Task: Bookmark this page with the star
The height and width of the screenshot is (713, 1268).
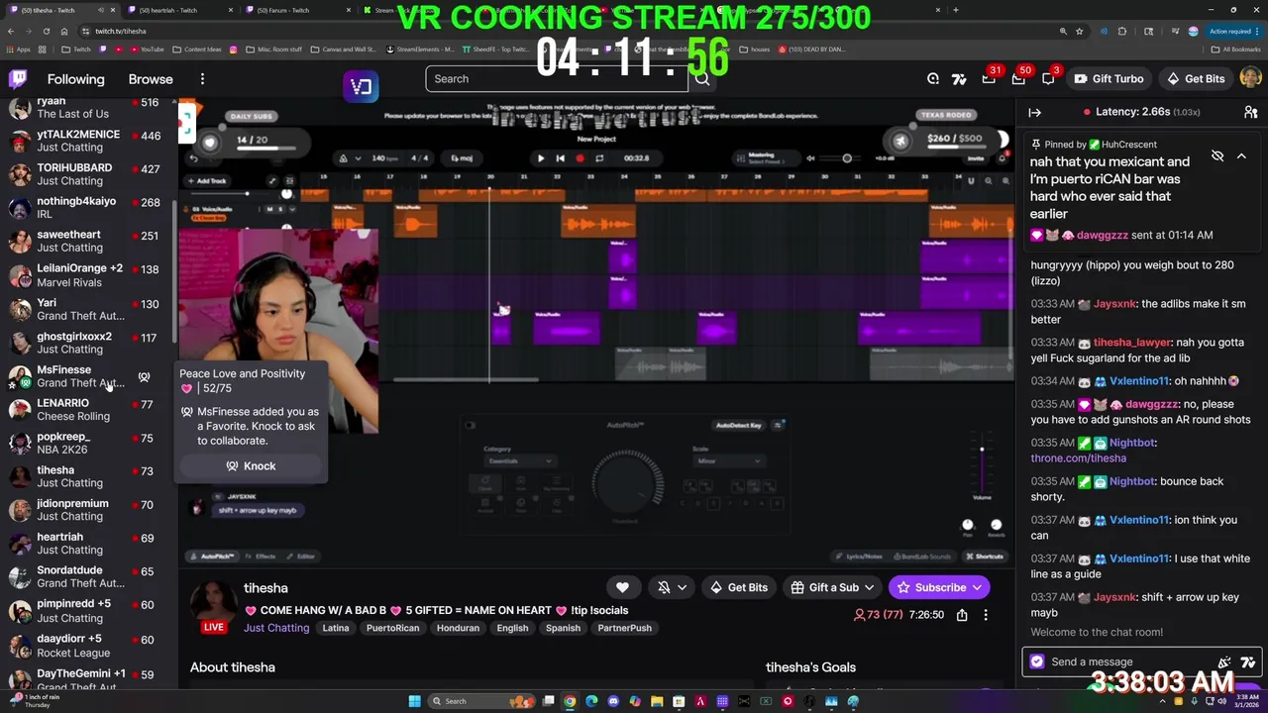Action: tap(1079, 31)
